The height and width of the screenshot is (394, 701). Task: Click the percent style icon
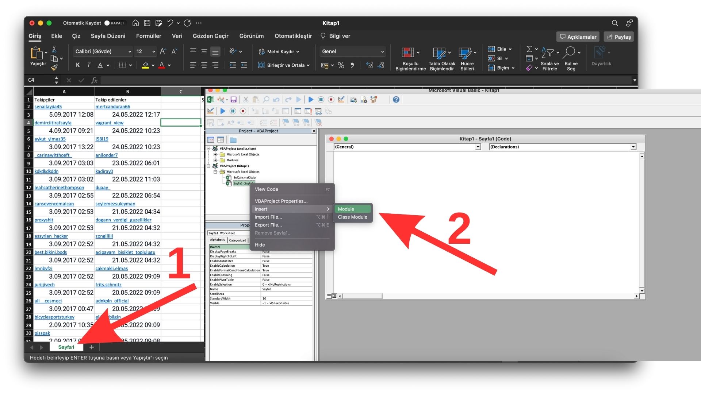341,65
